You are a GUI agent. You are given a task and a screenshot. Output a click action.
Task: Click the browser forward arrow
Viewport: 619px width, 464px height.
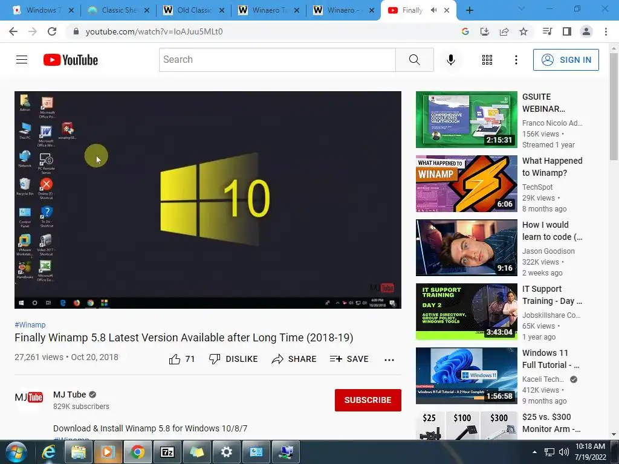coord(33,31)
